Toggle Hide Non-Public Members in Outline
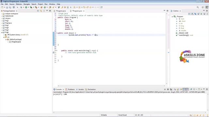The image size is (209, 117). click(201, 14)
